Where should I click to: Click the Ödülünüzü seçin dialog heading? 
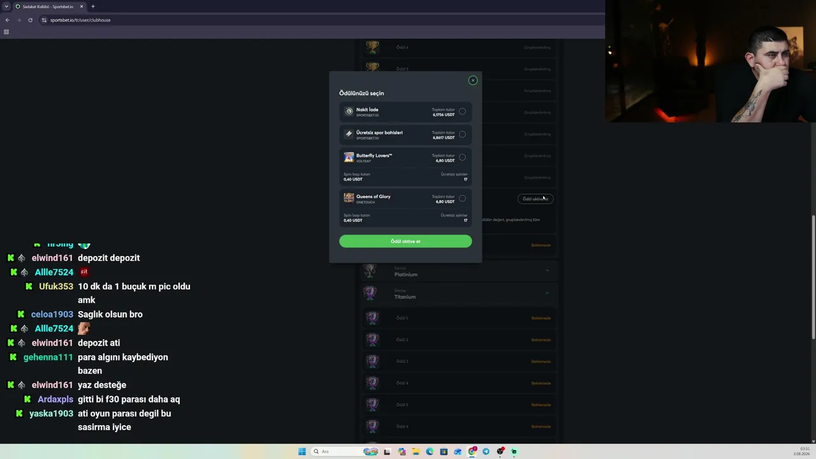coord(361,93)
